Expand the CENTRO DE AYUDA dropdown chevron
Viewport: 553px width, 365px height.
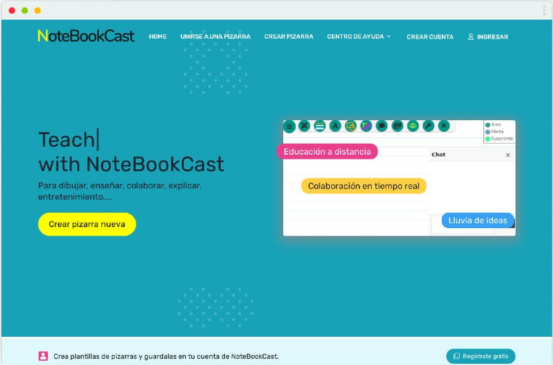pos(389,37)
